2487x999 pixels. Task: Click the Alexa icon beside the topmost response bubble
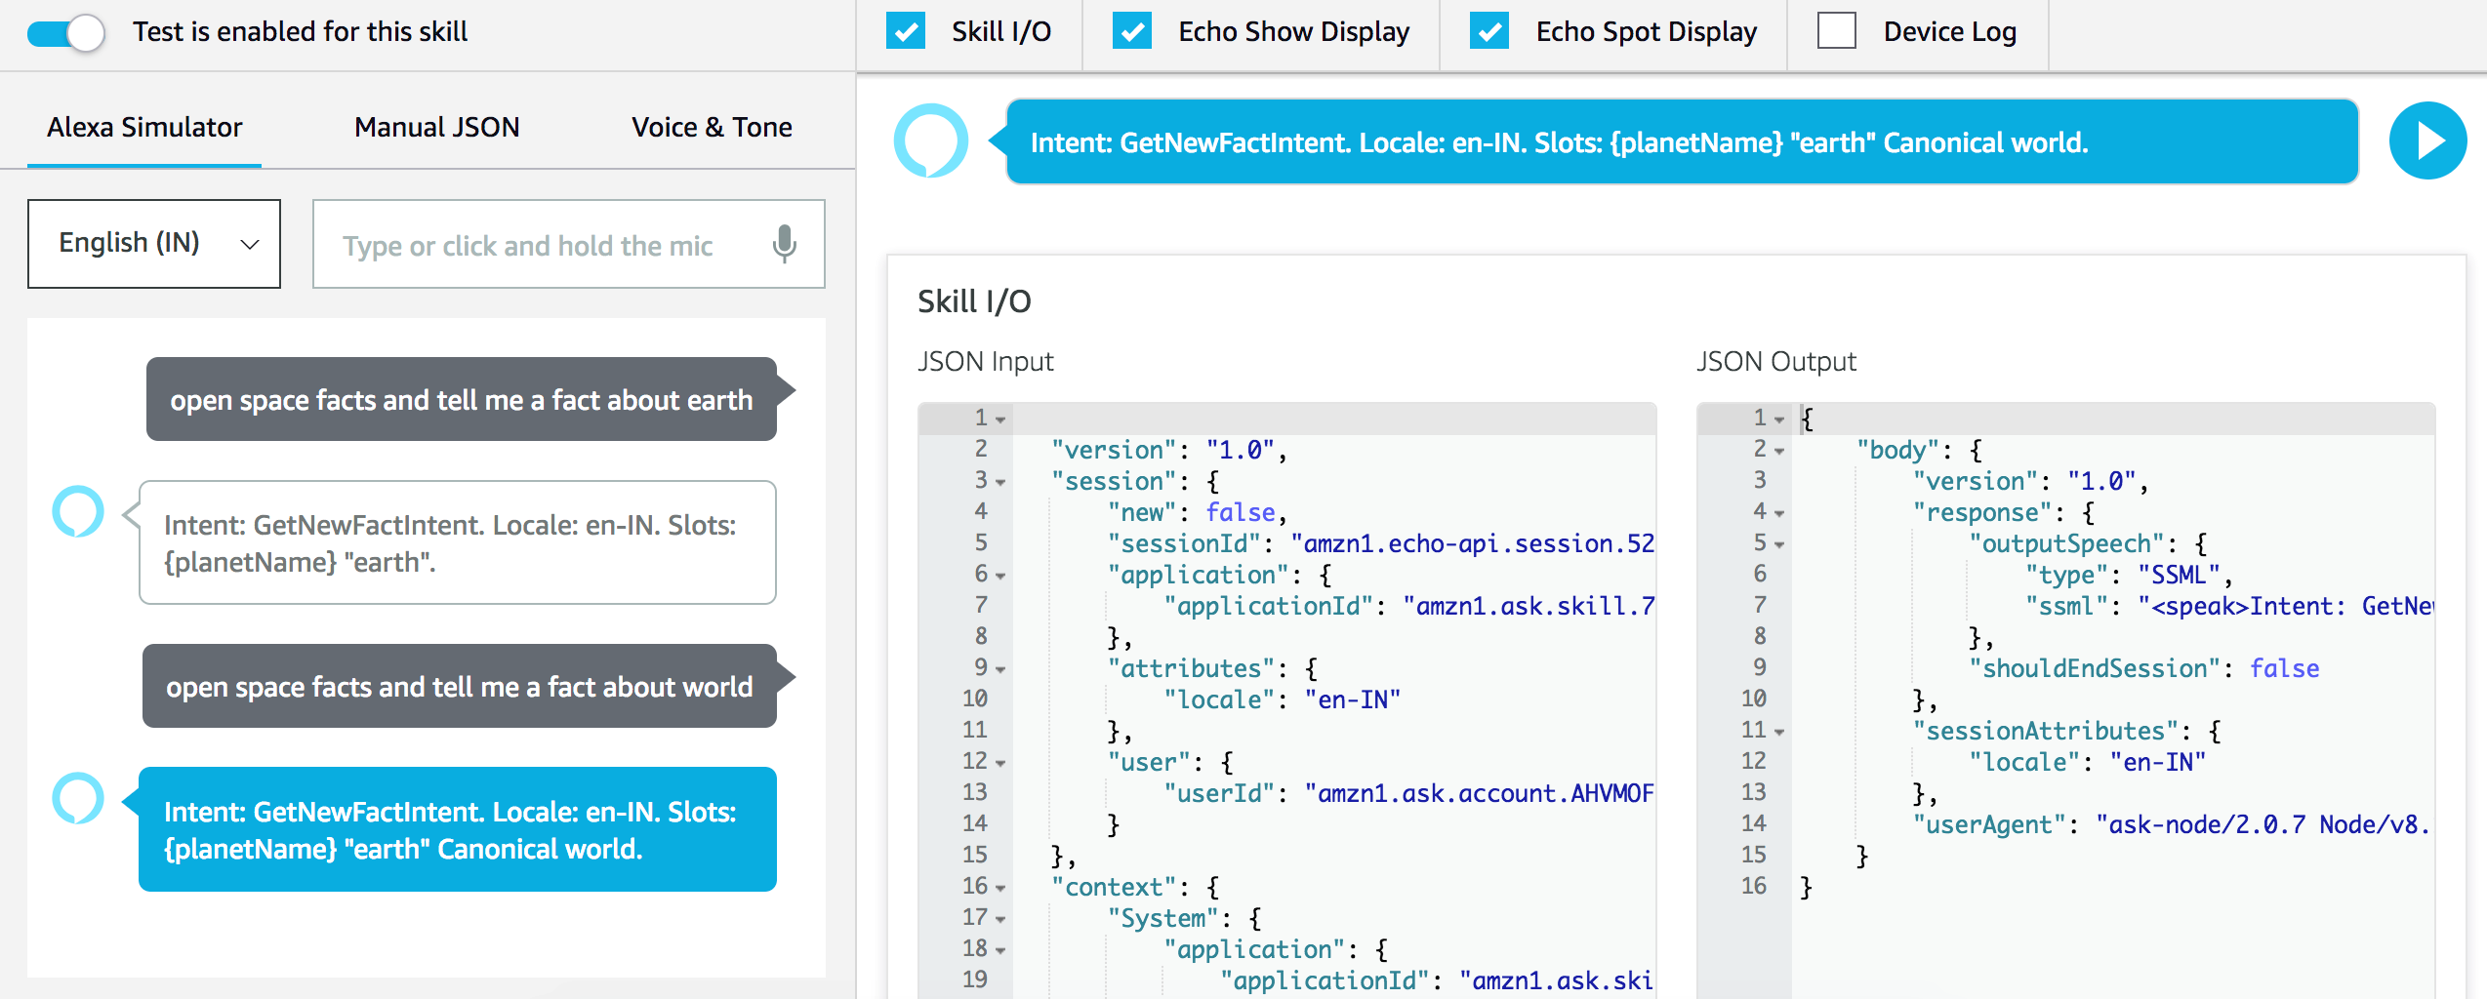932,141
